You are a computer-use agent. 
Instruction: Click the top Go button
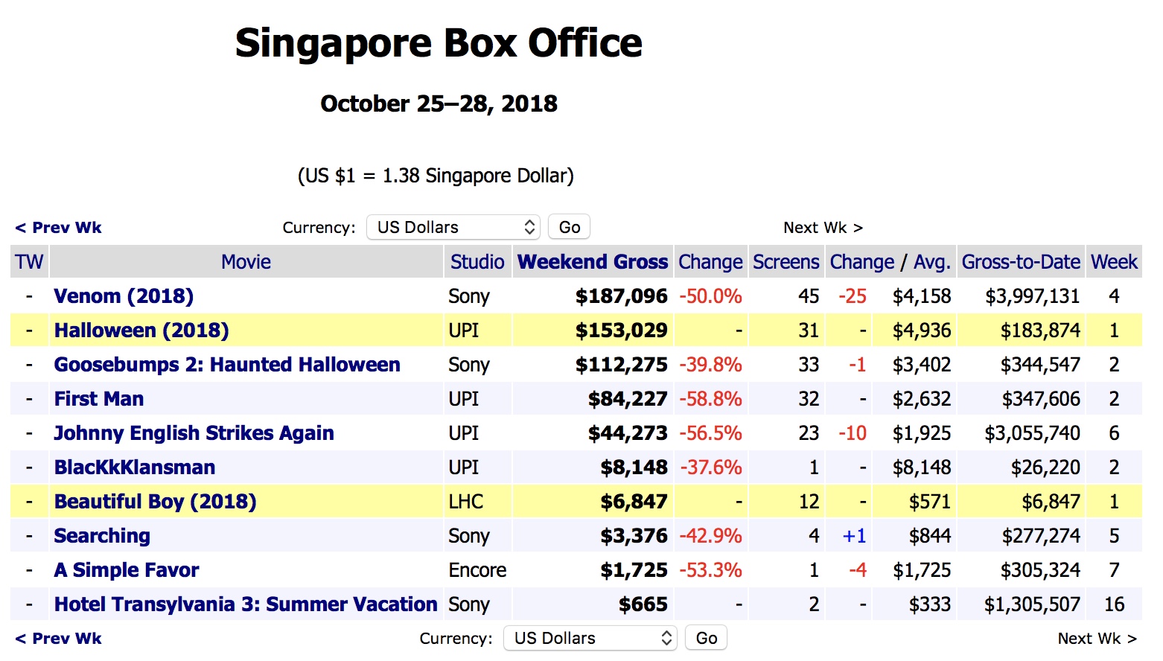[569, 227]
